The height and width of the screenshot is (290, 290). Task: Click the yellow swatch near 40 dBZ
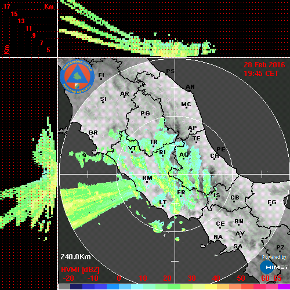point(211,287)
